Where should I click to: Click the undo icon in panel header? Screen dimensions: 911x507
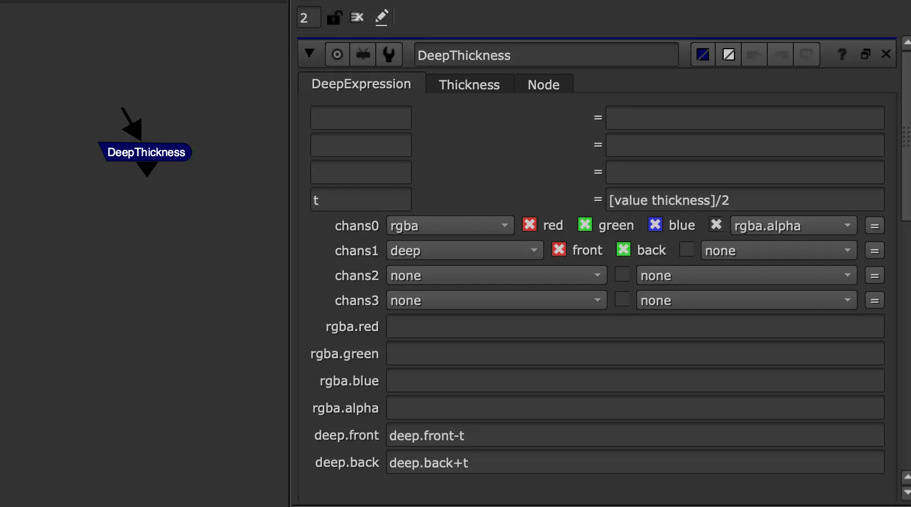754,55
